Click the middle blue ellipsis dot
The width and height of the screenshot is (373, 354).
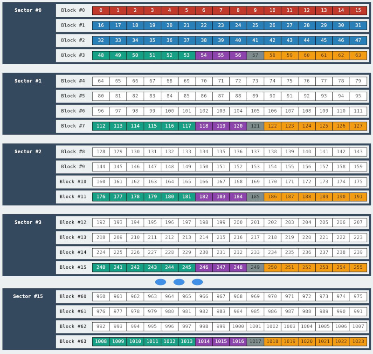point(179,282)
